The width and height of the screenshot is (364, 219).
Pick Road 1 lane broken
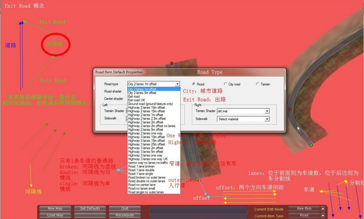154,166
